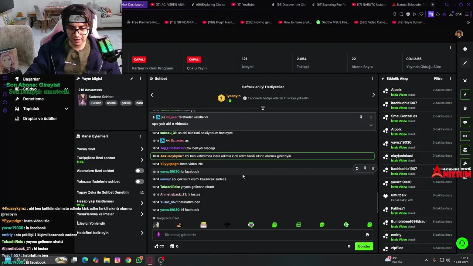Open Yavaş mod options arrow
This screenshot has height=266, width=473.
click(x=142, y=149)
